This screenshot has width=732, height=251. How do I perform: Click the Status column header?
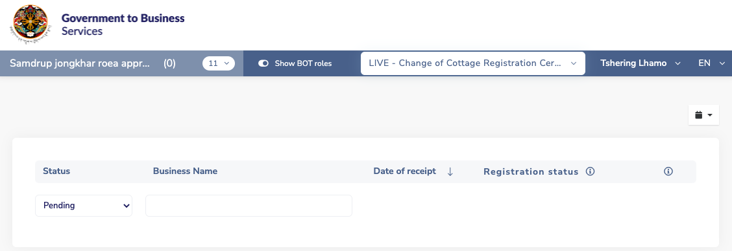[x=56, y=171]
